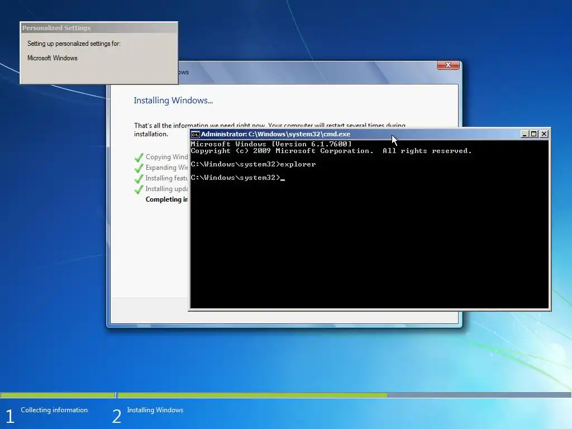Screen dimensions: 572x429
Task: Click the 'Collecting information' stage label
Action: click(x=54, y=410)
